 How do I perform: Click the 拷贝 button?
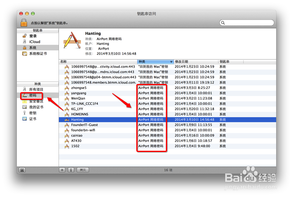coord(82,170)
